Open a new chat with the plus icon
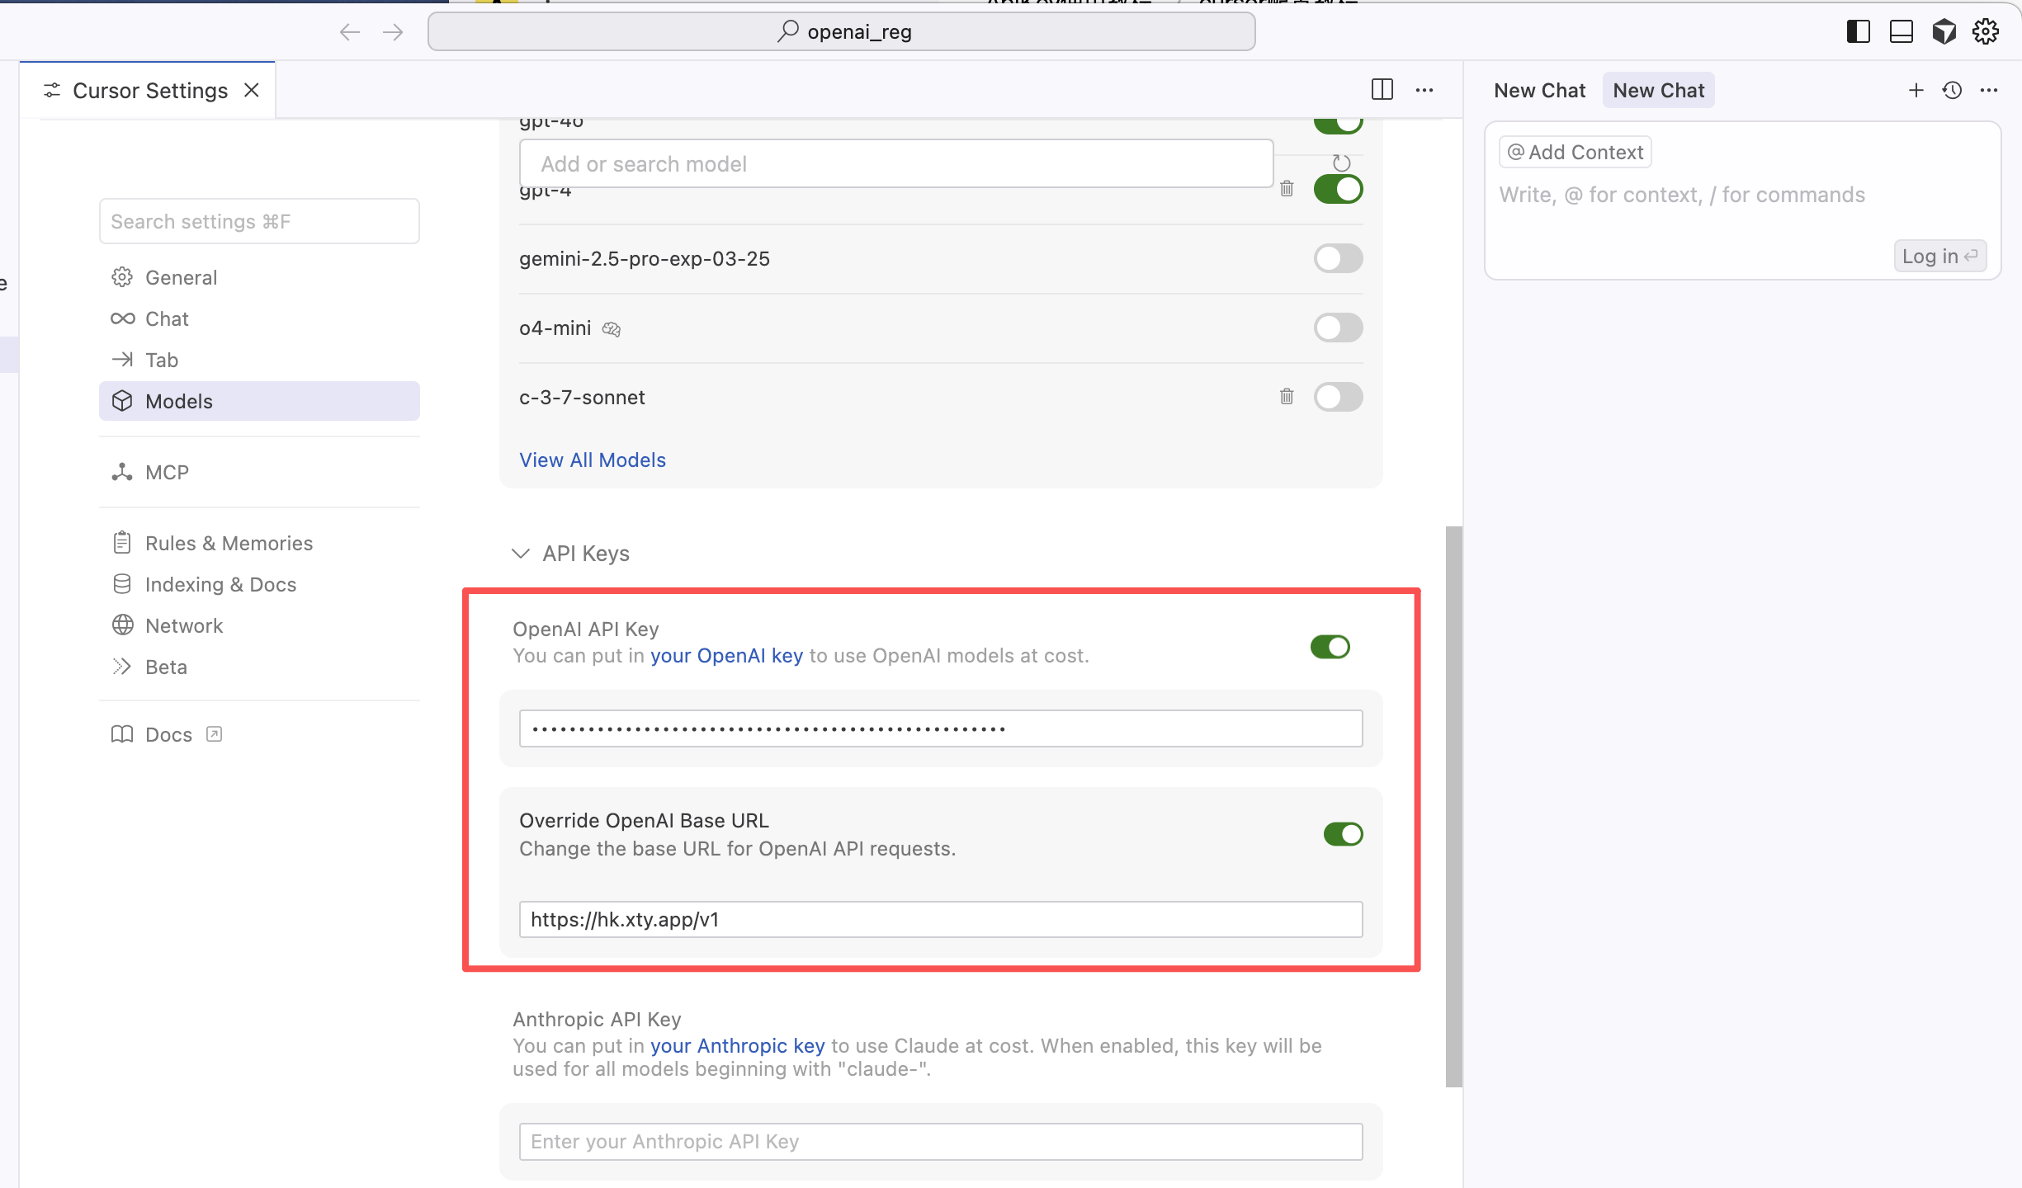The image size is (2022, 1188). pos(1916,91)
